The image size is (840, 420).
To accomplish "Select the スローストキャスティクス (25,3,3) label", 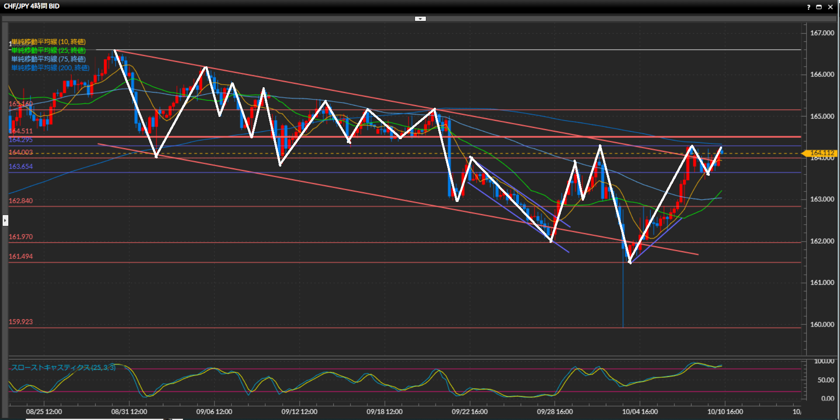I will [x=63, y=368].
